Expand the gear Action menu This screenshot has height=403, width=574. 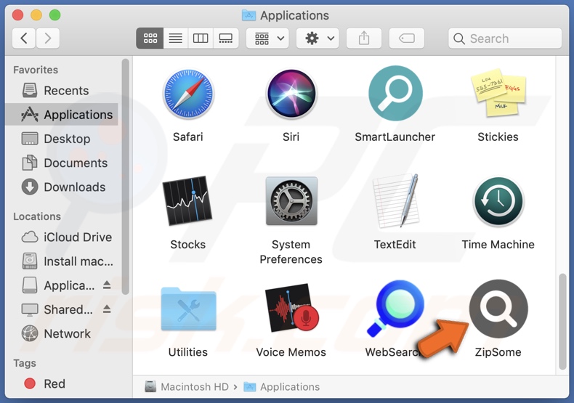pos(319,38)
